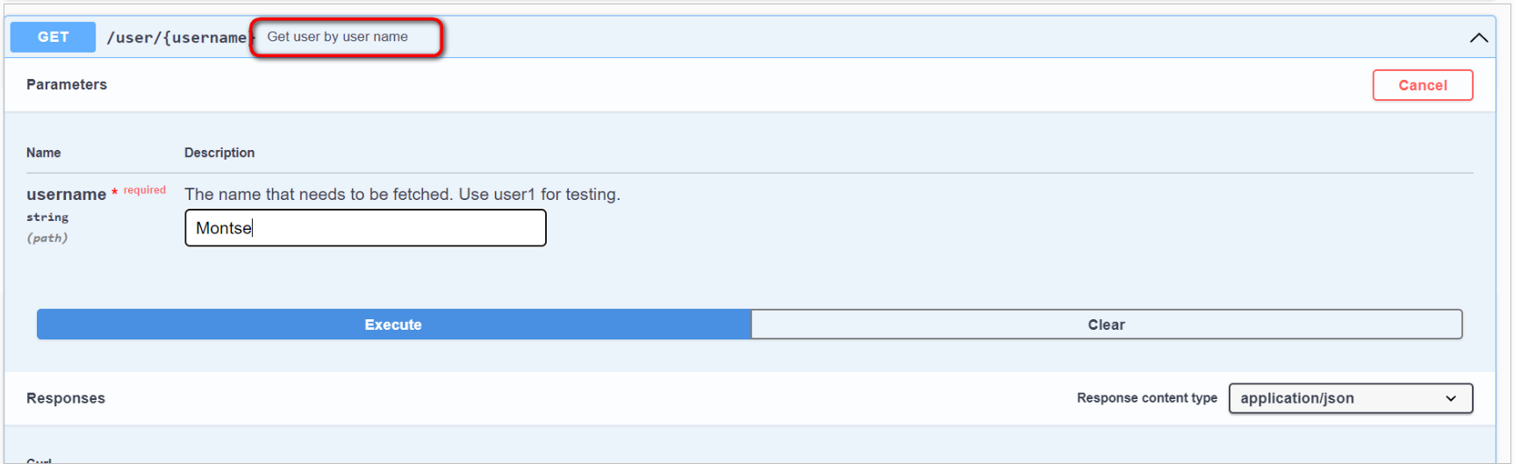
Task: Click the /user/{username} endpoint path
Action: pos(176,38)
